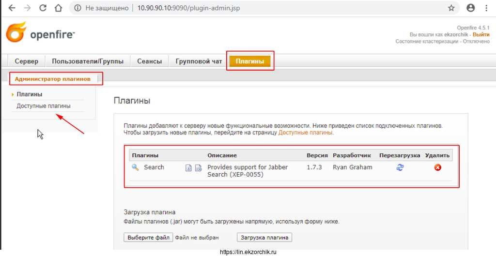The height and width of the screenshot is (256, 496).
Task: Switch to Пользователи/Группы tab
Action: 88,61
